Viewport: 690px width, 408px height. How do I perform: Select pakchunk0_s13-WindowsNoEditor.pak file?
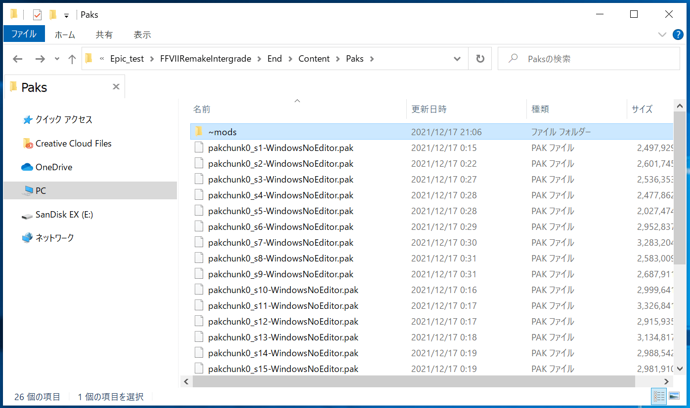point(283,337)
